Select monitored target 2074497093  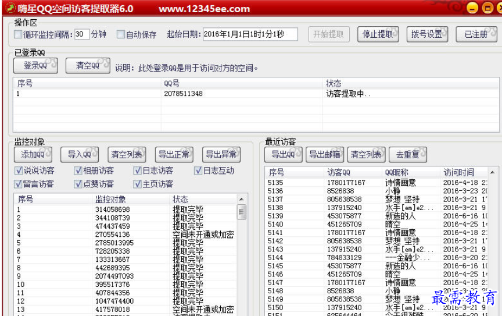125,276
